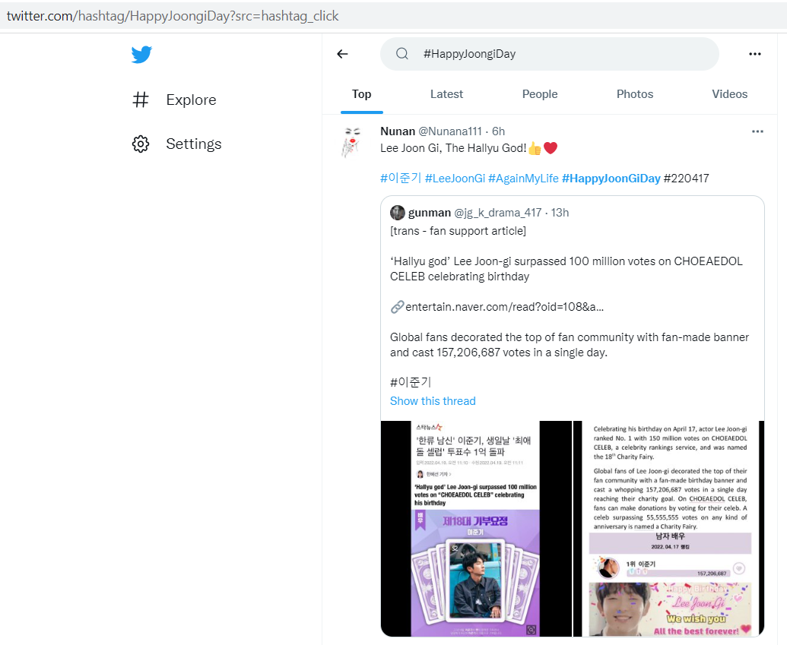
Task: Go back with the left arrow
Action: click(342, 54)
